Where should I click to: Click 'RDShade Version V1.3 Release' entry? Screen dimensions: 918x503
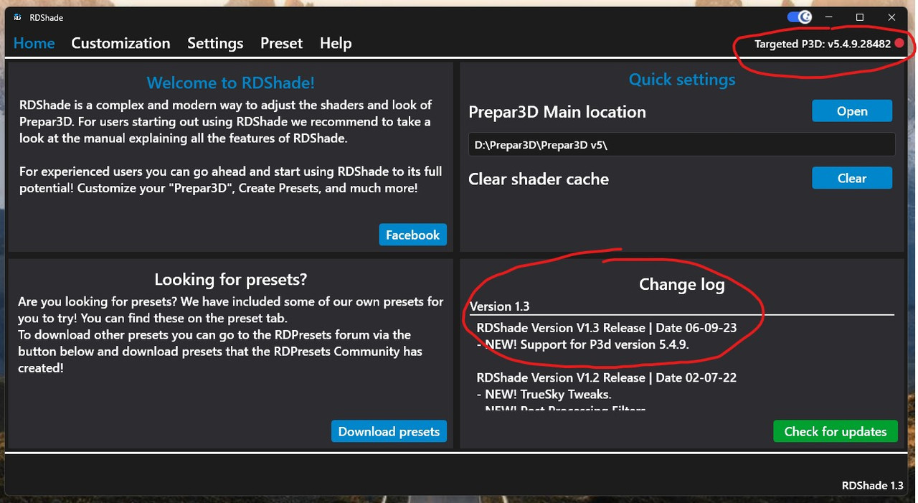tap(606, 327)
